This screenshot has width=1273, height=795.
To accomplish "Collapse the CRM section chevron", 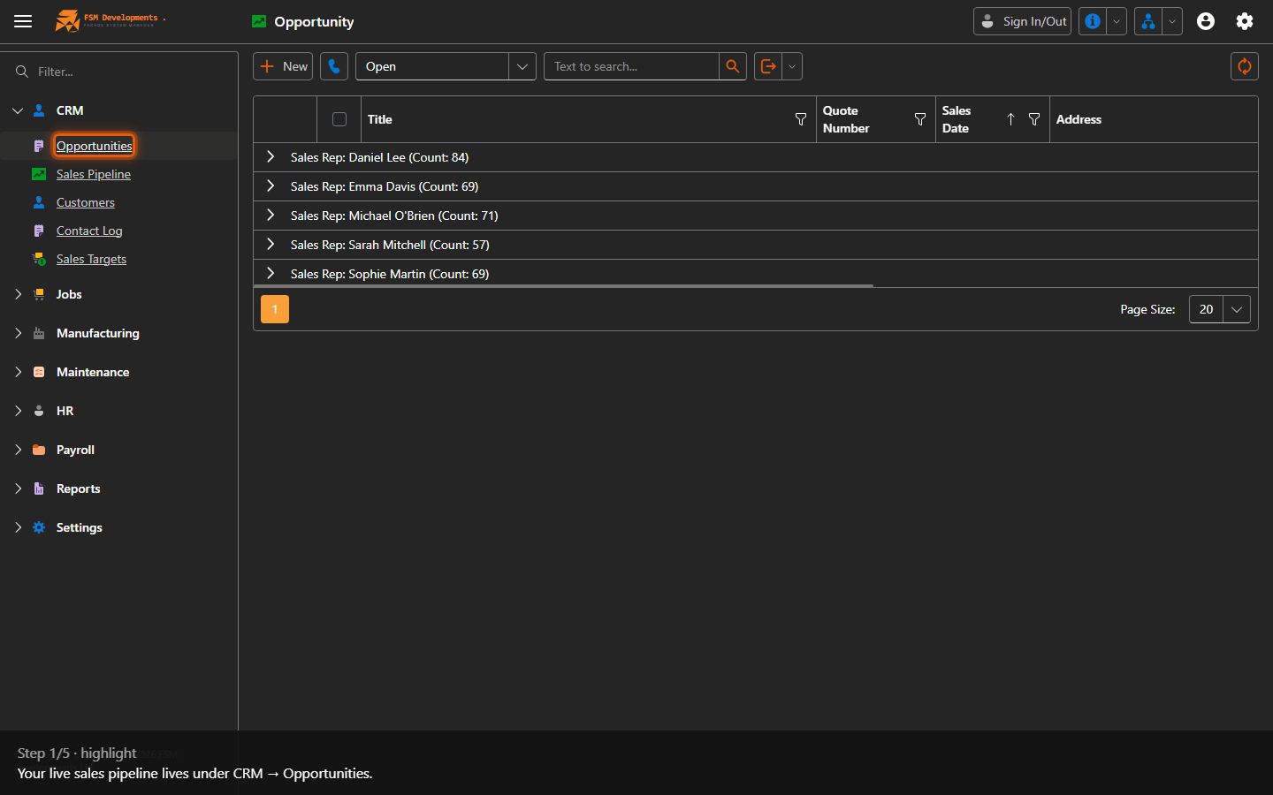I will pos(18,110).
